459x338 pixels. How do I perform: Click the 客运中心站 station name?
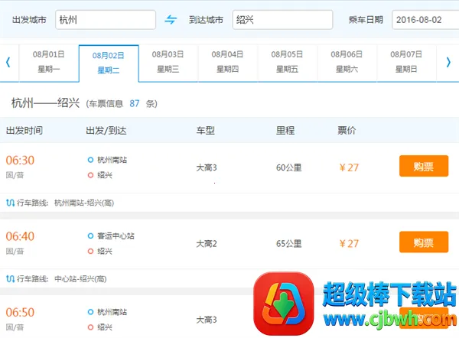(116, 236)
